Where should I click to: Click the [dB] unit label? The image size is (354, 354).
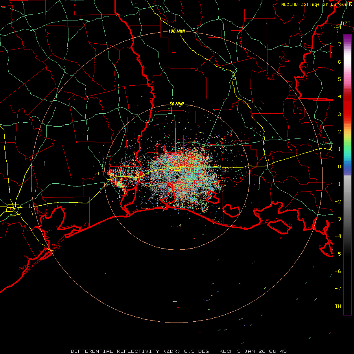[x=336, y=28]
